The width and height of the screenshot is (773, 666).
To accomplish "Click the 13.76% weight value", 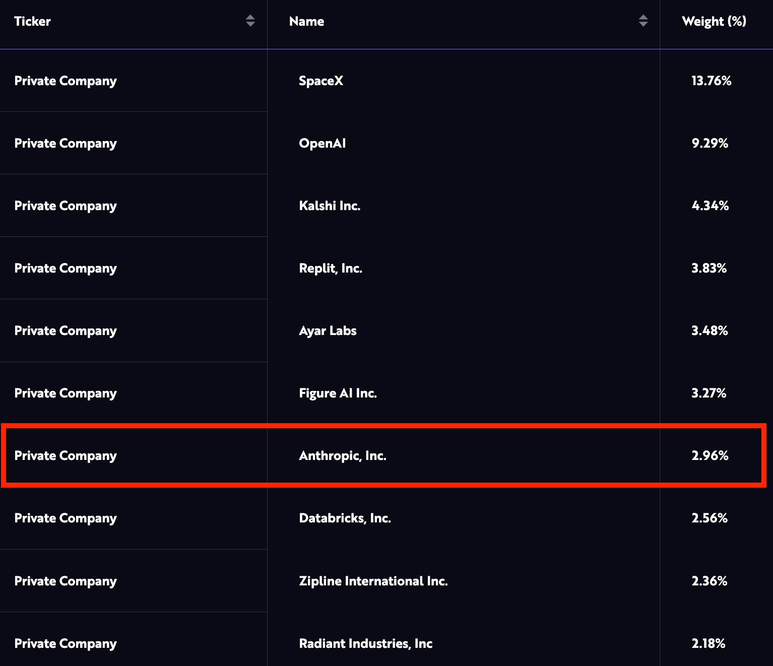I will pos(711,81).
